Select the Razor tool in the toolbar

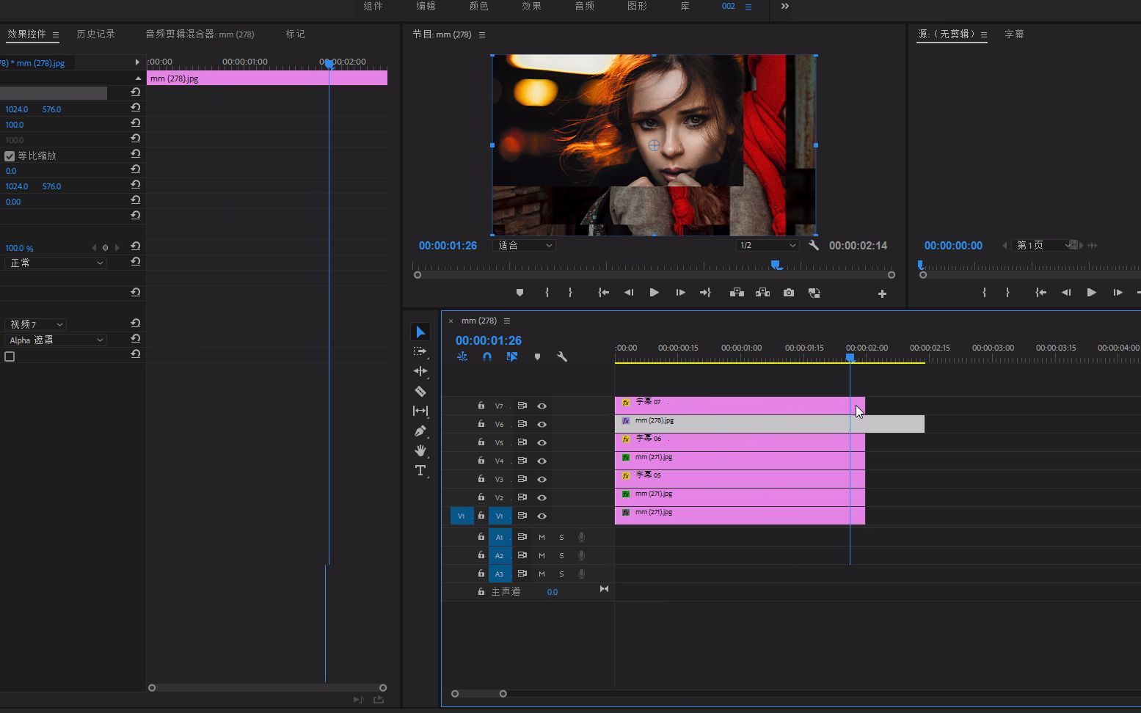[420, 392]
